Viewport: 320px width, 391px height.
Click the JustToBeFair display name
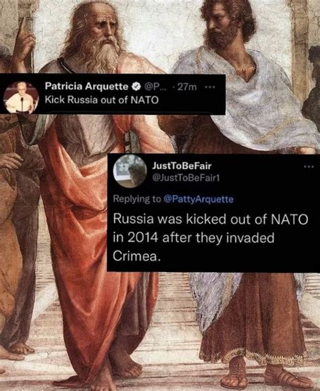pyautogui.click(x=182, y=165)
